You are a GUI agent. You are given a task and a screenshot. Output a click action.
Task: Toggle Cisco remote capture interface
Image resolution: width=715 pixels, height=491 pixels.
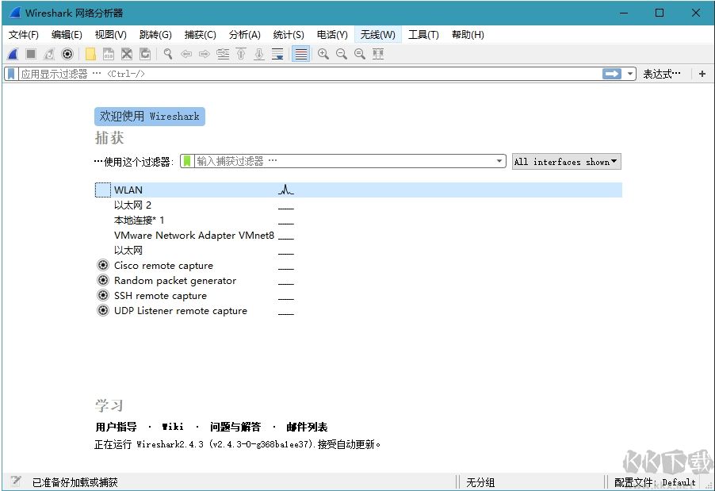point(103,266)
